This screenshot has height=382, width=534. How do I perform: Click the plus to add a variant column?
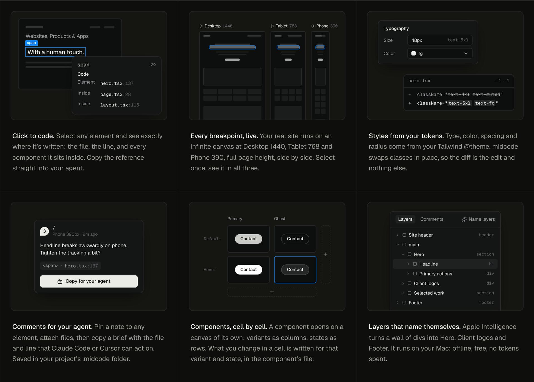325,254
